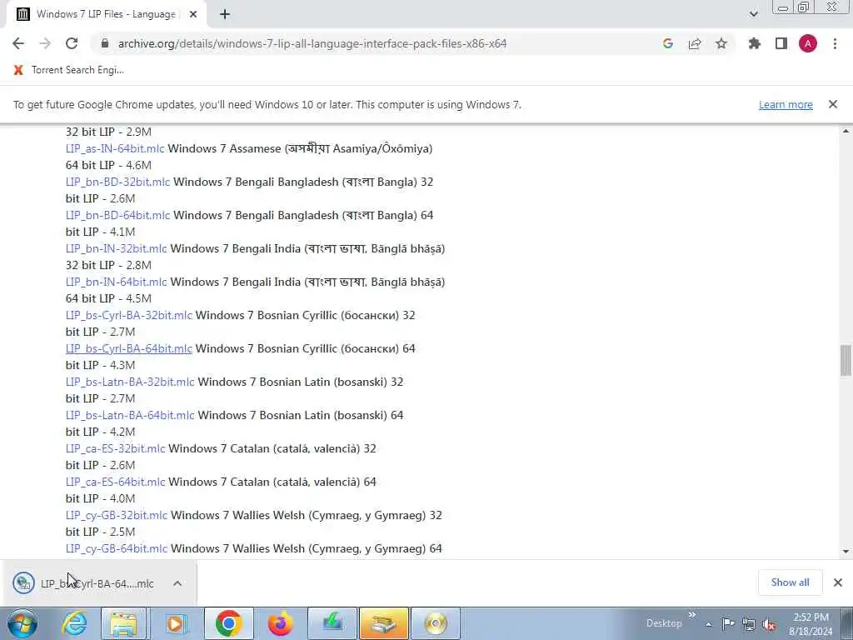The width and height of the screenshot is (853, 640).
Task: Open the tab search chevron
Action: tap(753, 14)
